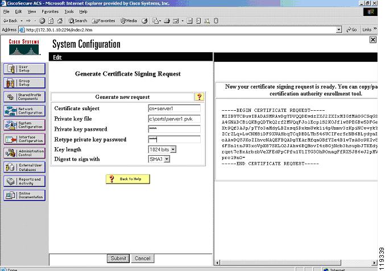385x271 pixels.
Task: Click the History toolbar icon
Action: (144, 21)
